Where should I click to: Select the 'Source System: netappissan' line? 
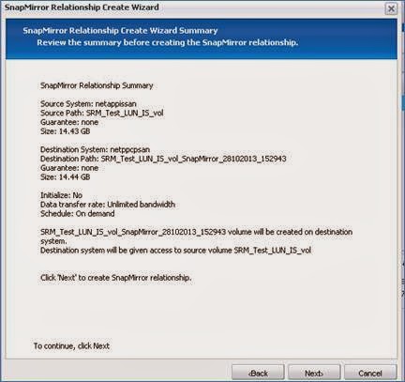click(88, 104)
